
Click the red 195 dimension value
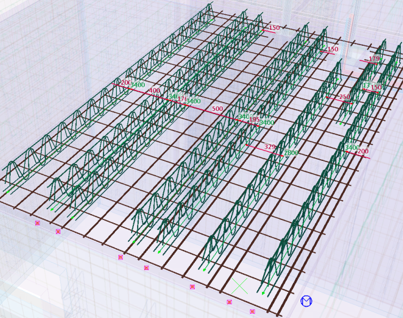click(x=255, y=120)
